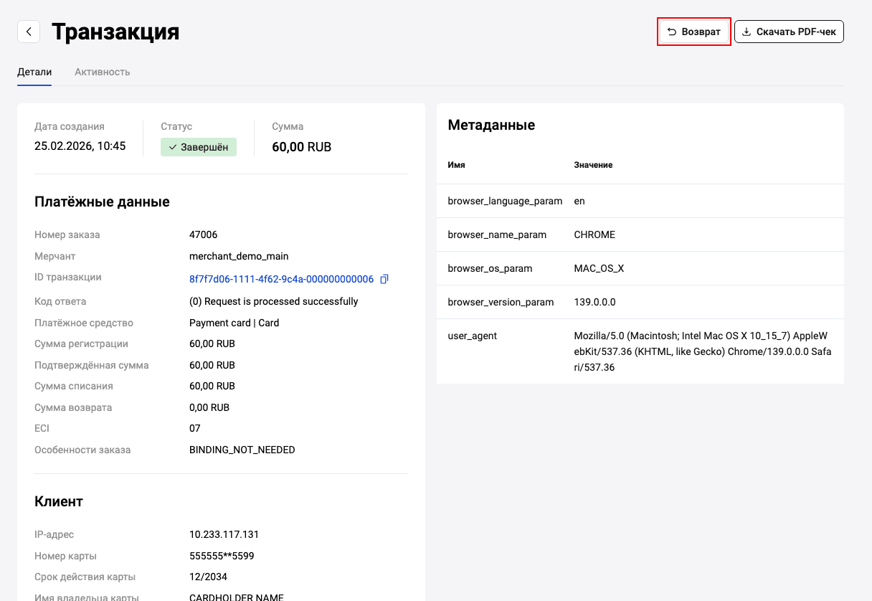
Task: Click the browser_version_param metadata name
Action: [x=501, y=302]
